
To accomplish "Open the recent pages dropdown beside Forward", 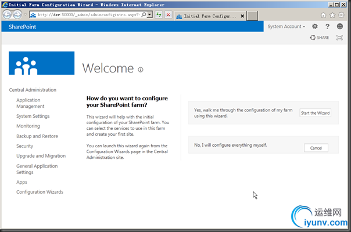I will click(26, 14).
